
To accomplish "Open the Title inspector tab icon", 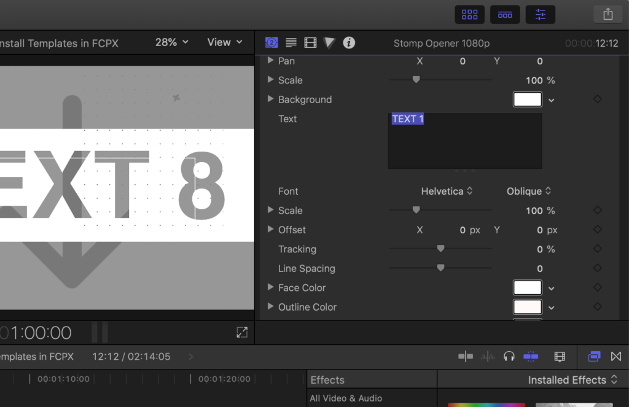I will 272,42.
